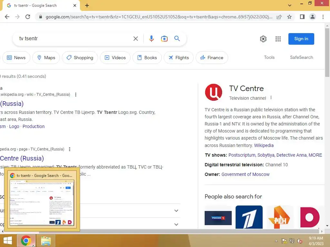Click Chrome icon in taskbar
330x247 pixels.
(x=26, y=241)
